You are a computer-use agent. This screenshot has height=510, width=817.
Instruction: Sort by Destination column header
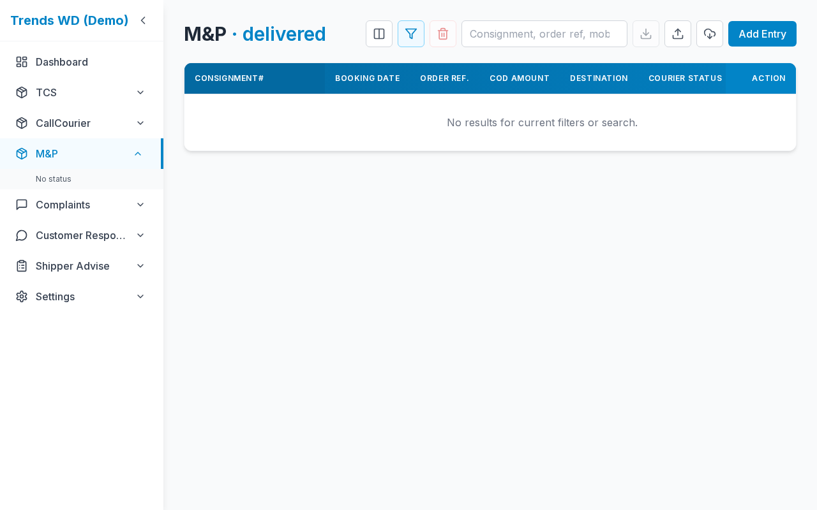tap(599, 78)
